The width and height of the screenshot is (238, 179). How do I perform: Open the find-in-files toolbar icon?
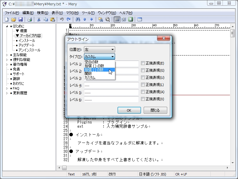click(x=101, y=19)
